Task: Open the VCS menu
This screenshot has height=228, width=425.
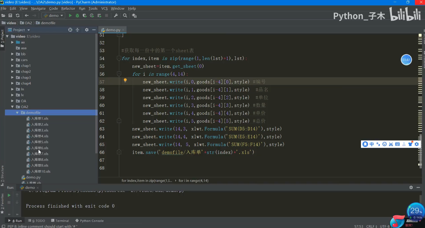Action: (x=104, y=8)
